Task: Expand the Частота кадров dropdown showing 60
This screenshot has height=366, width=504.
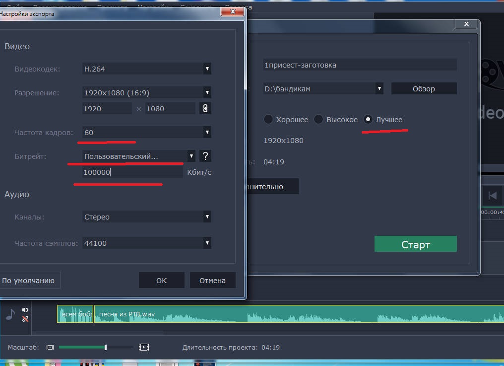Action: click(147, 132)
